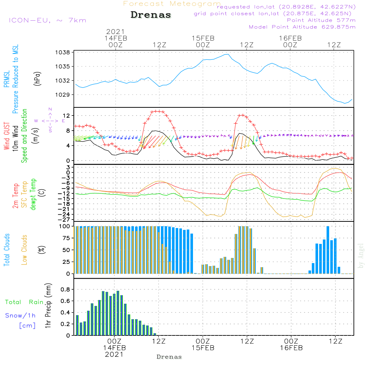This screenshot has height=369, width=369.
Task: Click the 'requested lon,lat (20.8928E, 42.6227N)' text
Action: [x=286, y=7]
